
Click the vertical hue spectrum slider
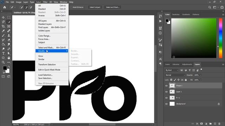220,38
